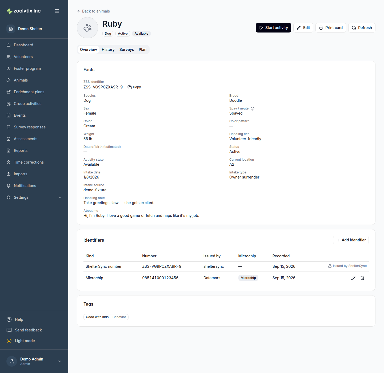Click the Available status badge under Ruby
The image size is (384, 373).
point(141,34)
